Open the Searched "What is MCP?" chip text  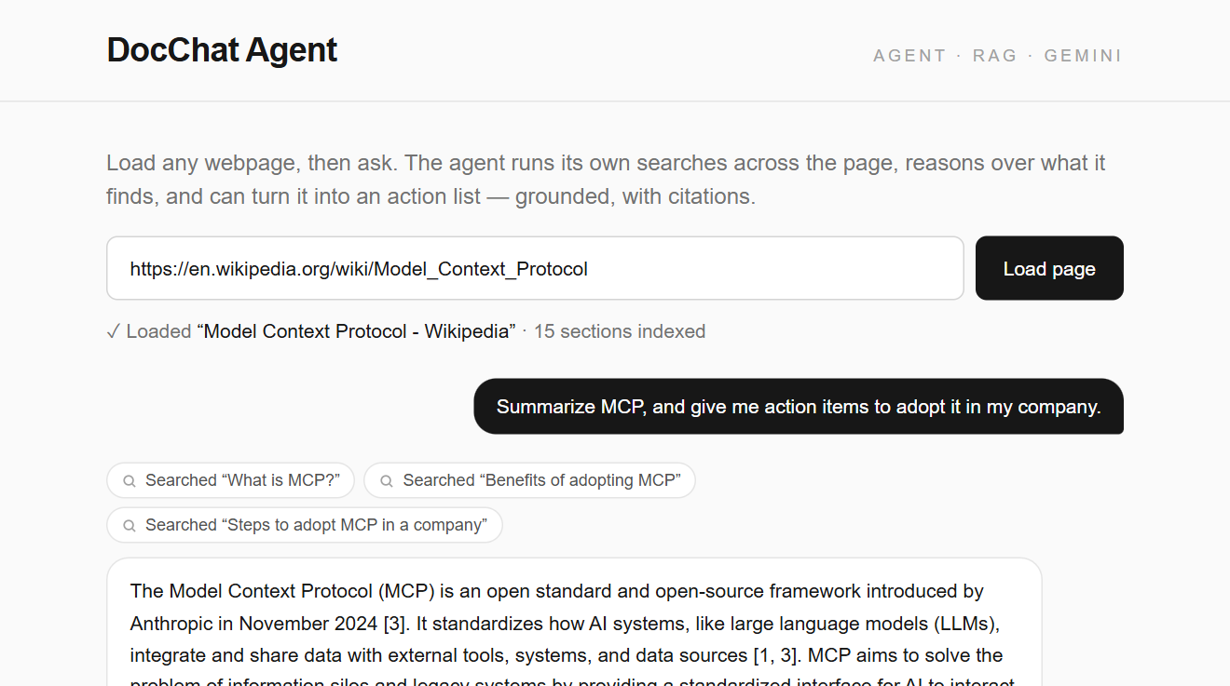point(242,480)
